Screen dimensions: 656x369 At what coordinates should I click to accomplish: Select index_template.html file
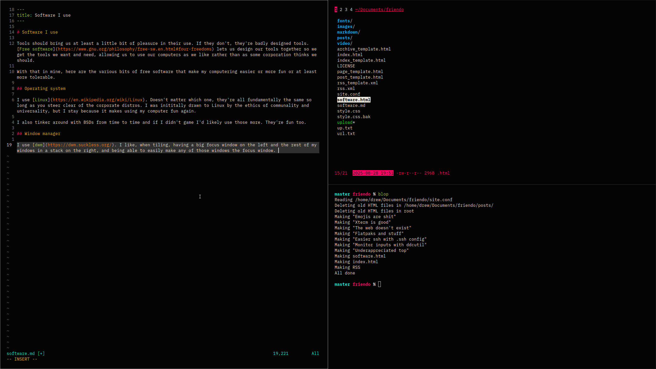coord(361,60)
